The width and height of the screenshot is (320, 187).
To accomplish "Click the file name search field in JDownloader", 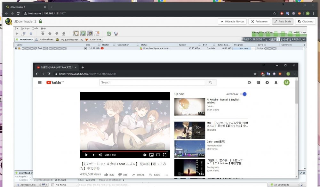I will pos(172,185).
